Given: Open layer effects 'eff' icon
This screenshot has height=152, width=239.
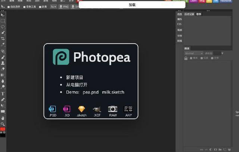Looking at the screenshot, I should point(206,149).
